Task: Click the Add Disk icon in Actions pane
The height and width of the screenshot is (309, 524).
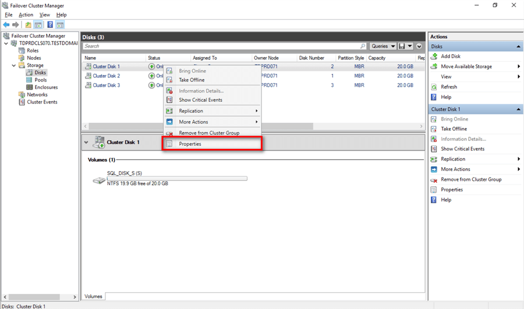Action: pos(434,56)
